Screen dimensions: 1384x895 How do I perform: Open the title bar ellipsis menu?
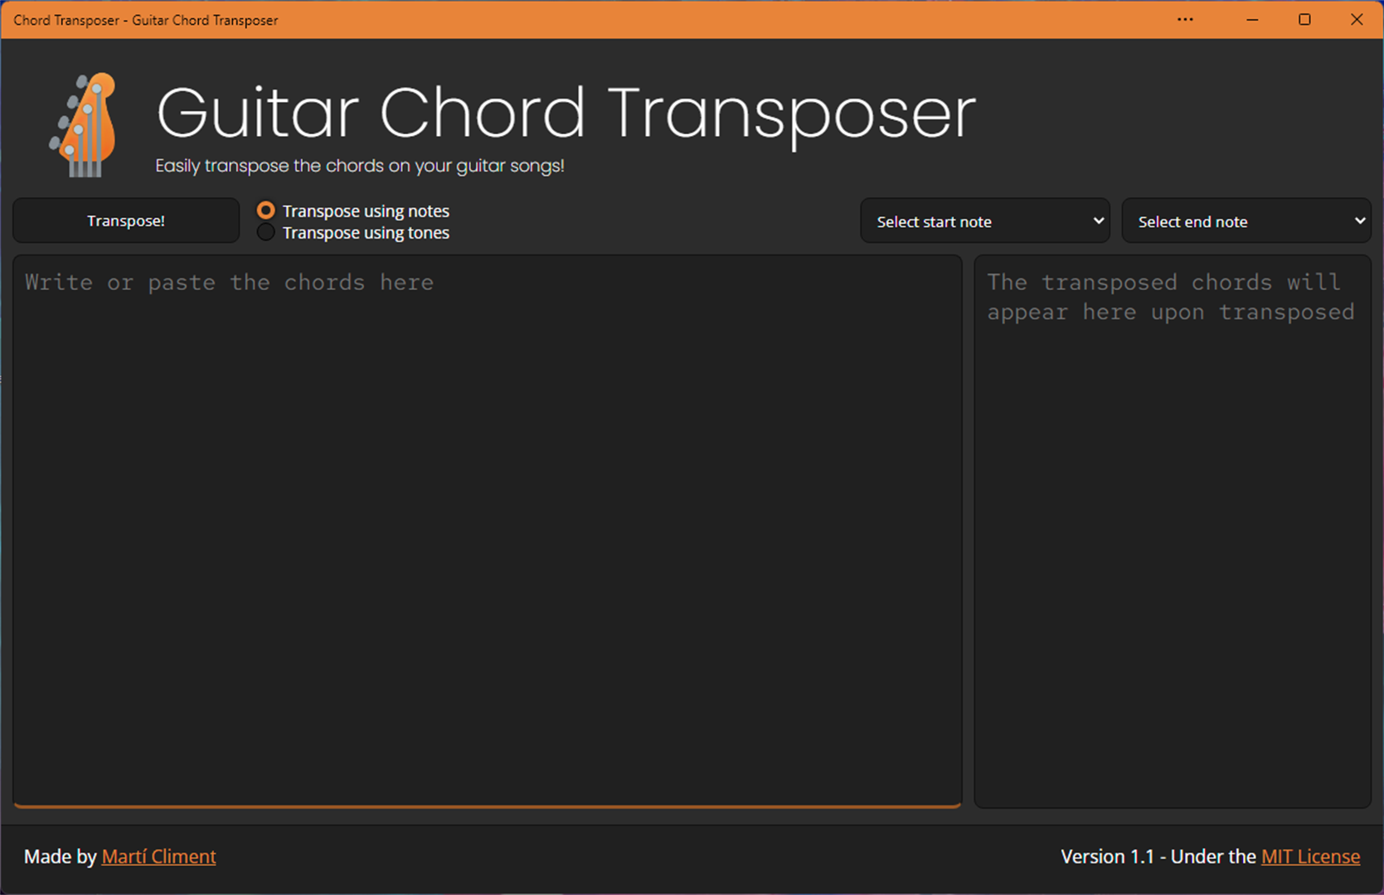[1184, 19]
